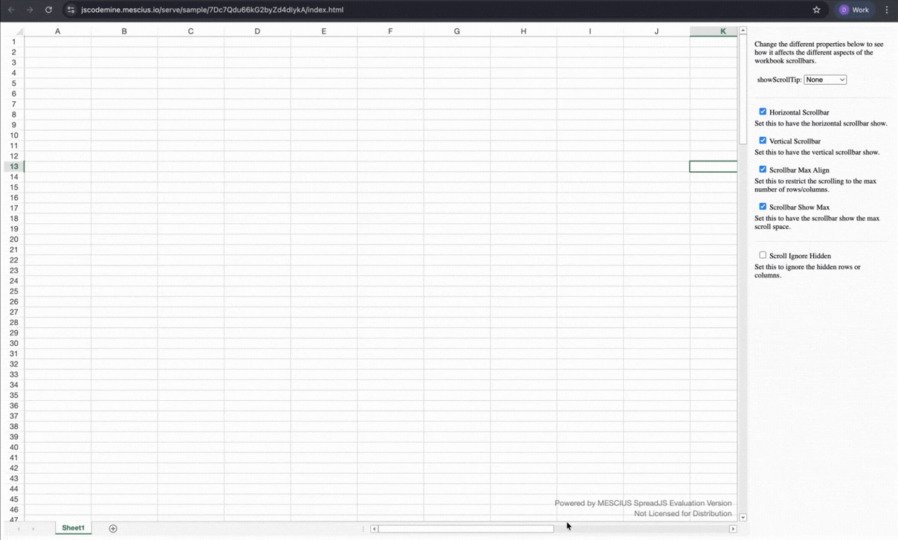Click the vertical scrollbar down arrow
The width and height of the screenshot is (898, 540).
743,517
